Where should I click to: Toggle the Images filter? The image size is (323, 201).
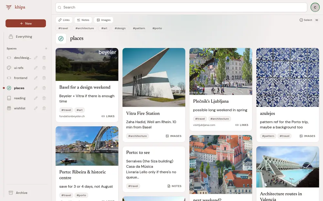pyautogui.click(x=104, y=20)
